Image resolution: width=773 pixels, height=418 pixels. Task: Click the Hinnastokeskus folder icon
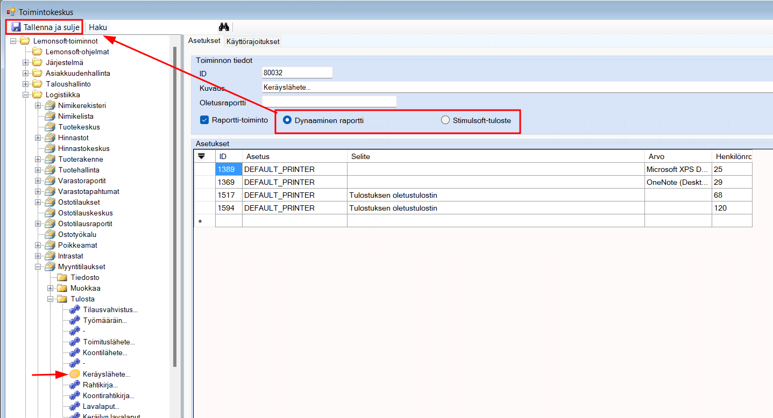(49, 148)
